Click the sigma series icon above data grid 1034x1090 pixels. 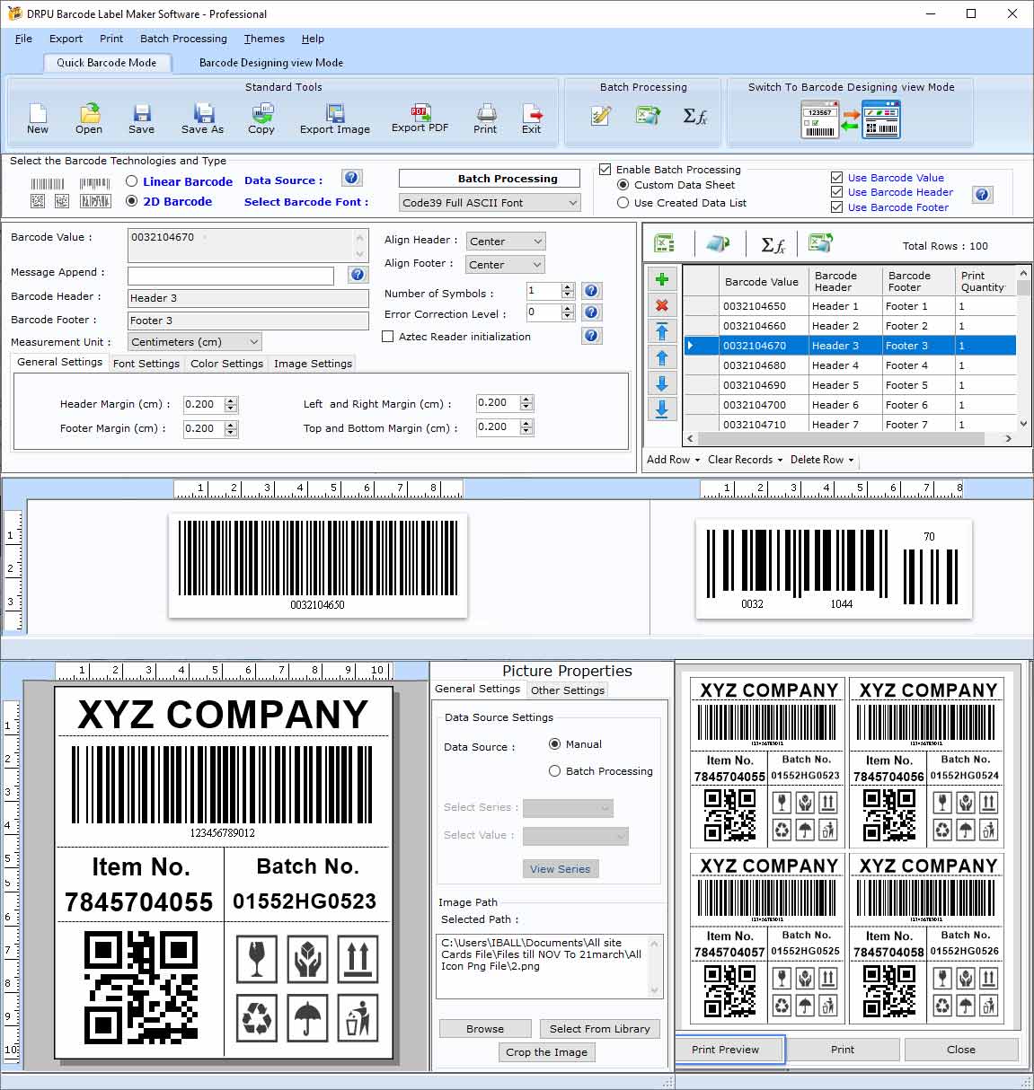coord(773,244)
